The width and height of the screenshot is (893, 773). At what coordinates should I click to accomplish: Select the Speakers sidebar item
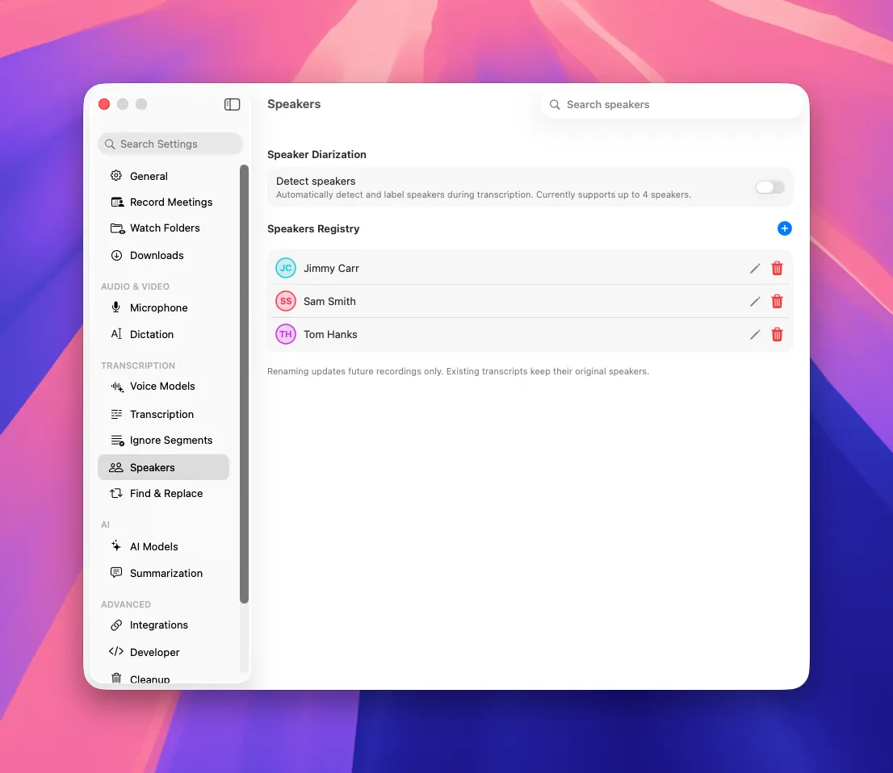(163, 467)
